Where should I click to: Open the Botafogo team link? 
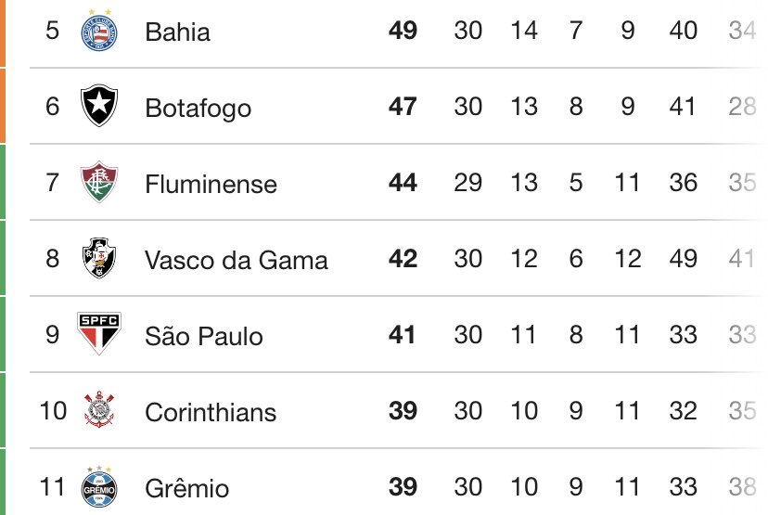(198, 109)
